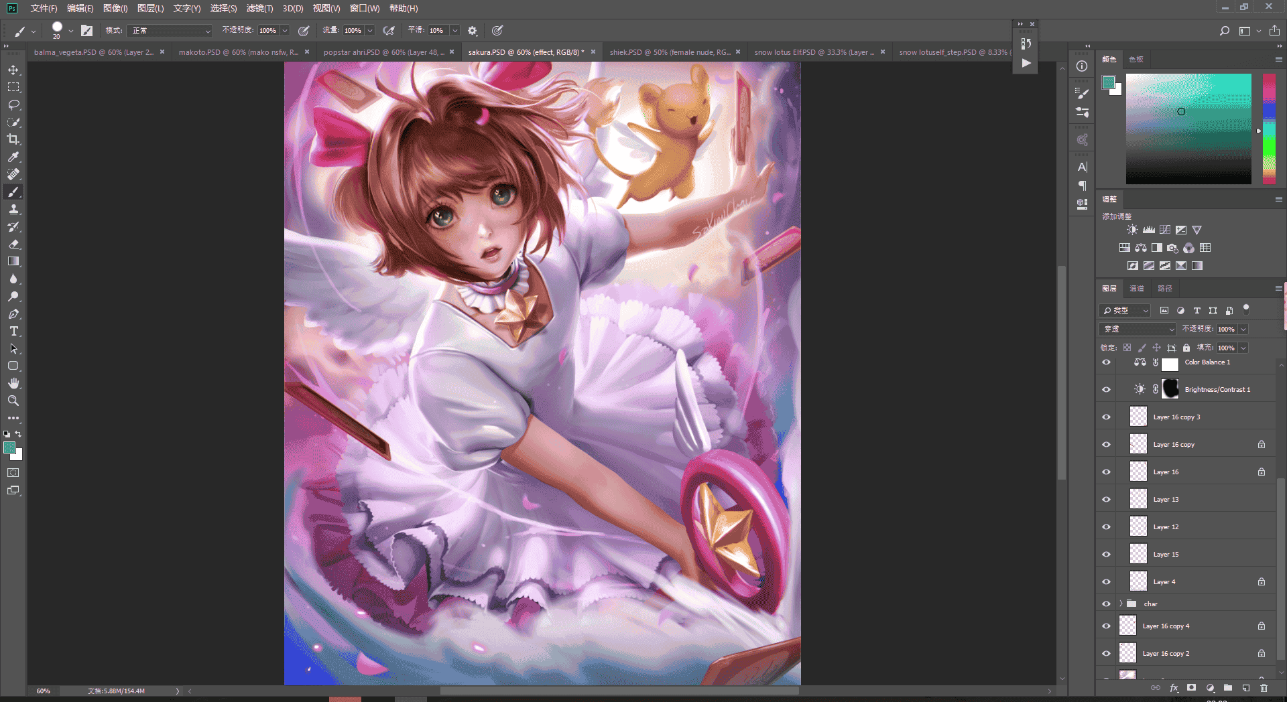The height and width of the screenshot is (702, 1287).
Task: Hide the Color Balance 1 layer
Action: click(1106, 362)
